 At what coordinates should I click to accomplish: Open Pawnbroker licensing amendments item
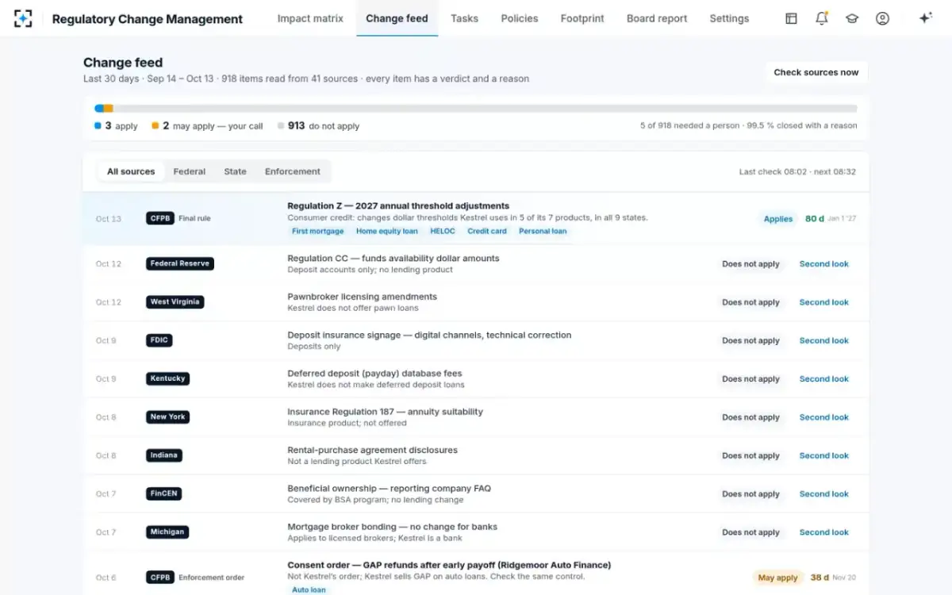[x=476, y=302]
